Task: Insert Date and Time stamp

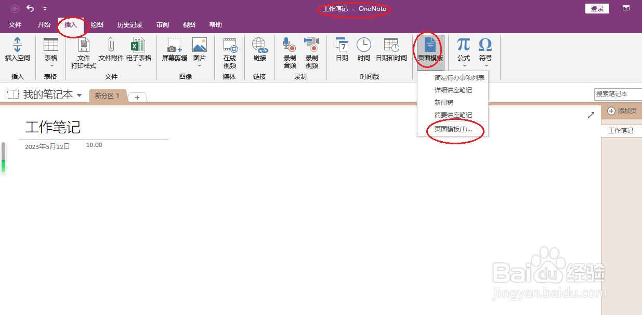Action: click(x=391, y=45)
